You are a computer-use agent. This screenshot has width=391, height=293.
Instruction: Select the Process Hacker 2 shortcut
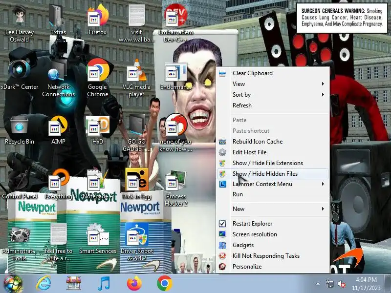(x=175, y=188)
